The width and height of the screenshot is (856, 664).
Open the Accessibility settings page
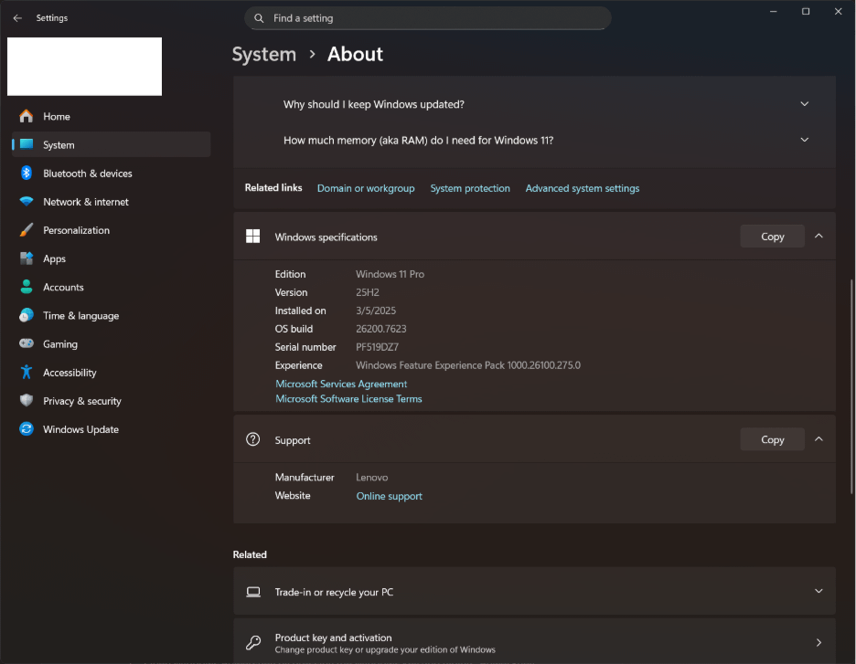tap(111, 373)
